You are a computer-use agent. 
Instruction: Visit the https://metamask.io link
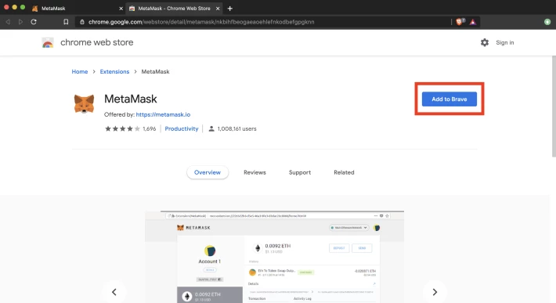click(x=163, y=114)
